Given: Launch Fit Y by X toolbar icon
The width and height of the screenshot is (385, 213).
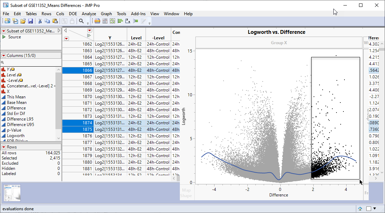Looking at the screenshot, I should pos(128,21).
